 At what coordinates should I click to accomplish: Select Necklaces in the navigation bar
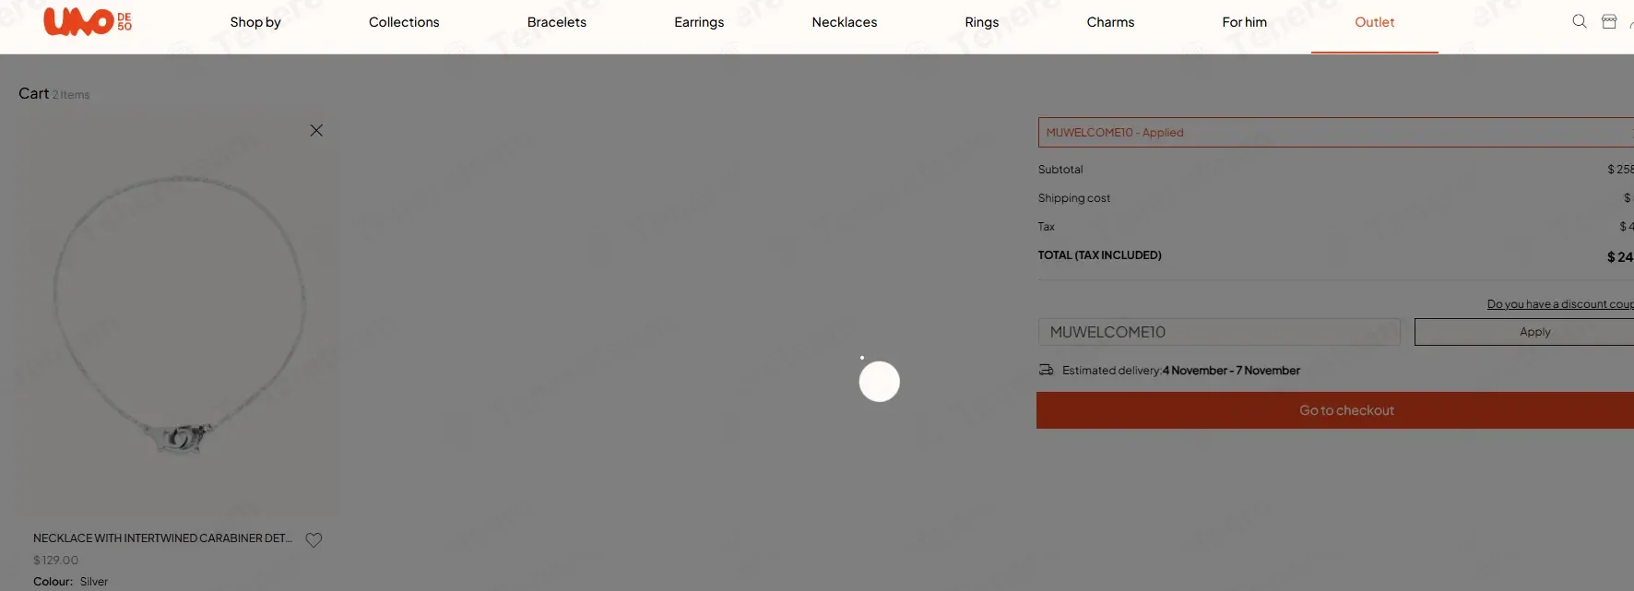click(x=844, y=22)
